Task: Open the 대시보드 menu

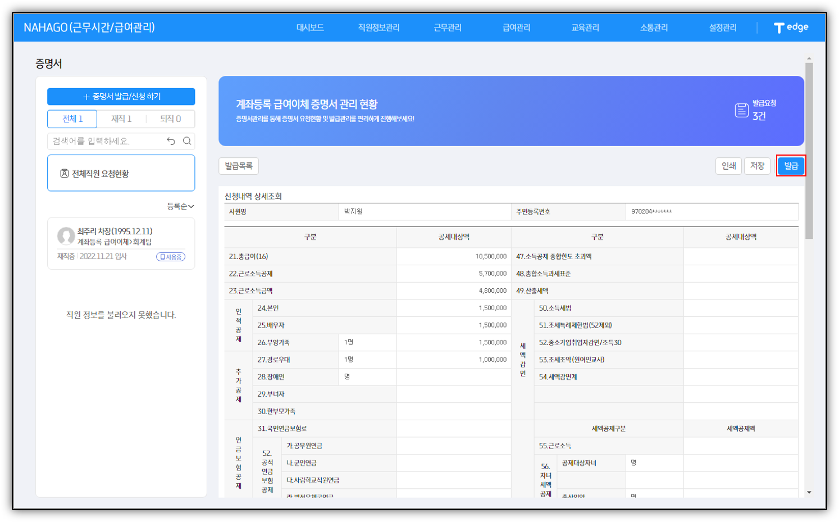Action: click(310, 28)
